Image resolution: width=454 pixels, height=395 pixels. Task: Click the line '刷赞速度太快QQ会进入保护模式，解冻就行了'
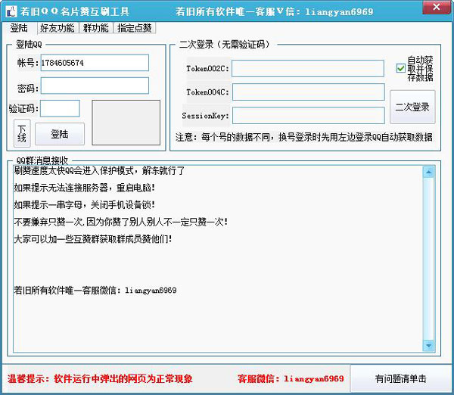(99, 170)
